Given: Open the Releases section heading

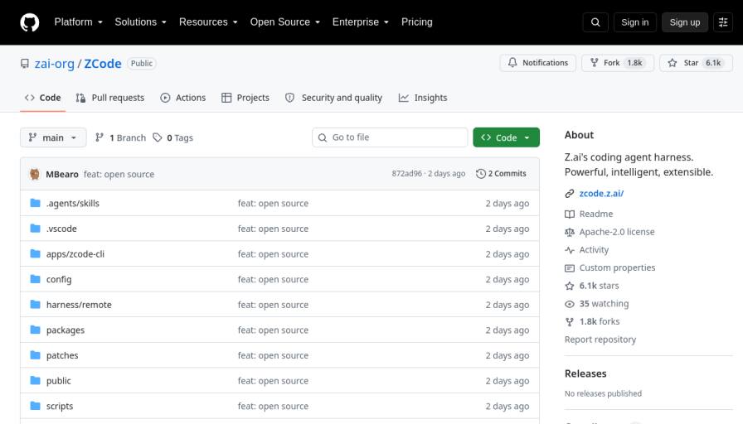Looking at the screenshot, I should [x=585, y=373].
